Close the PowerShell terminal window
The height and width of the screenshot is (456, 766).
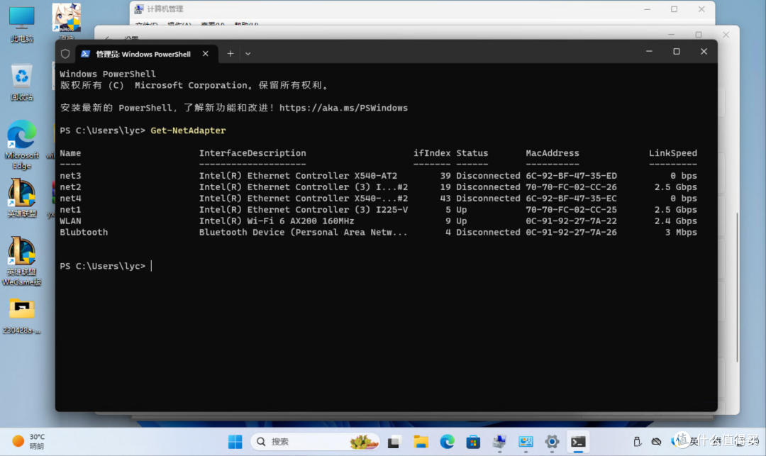[704, 51]
